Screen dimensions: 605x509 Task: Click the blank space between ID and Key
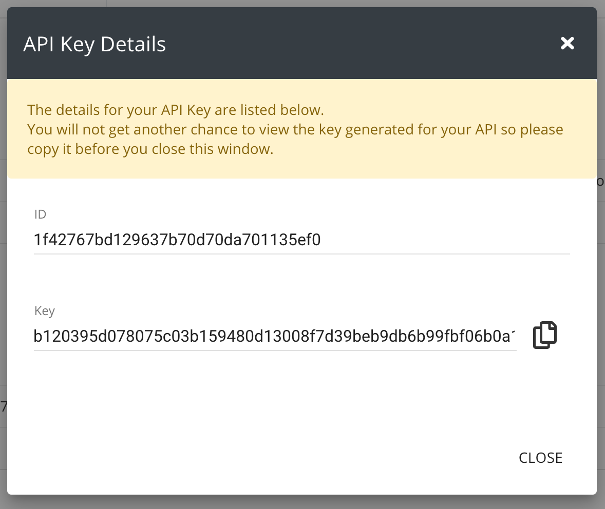click(301, 280)
